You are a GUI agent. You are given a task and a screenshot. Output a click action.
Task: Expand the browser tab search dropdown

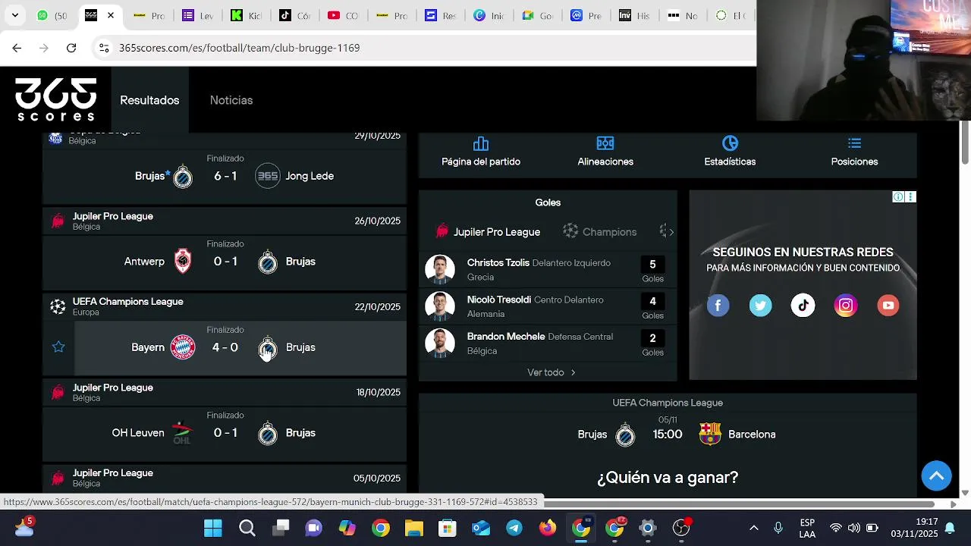point(14,15)
